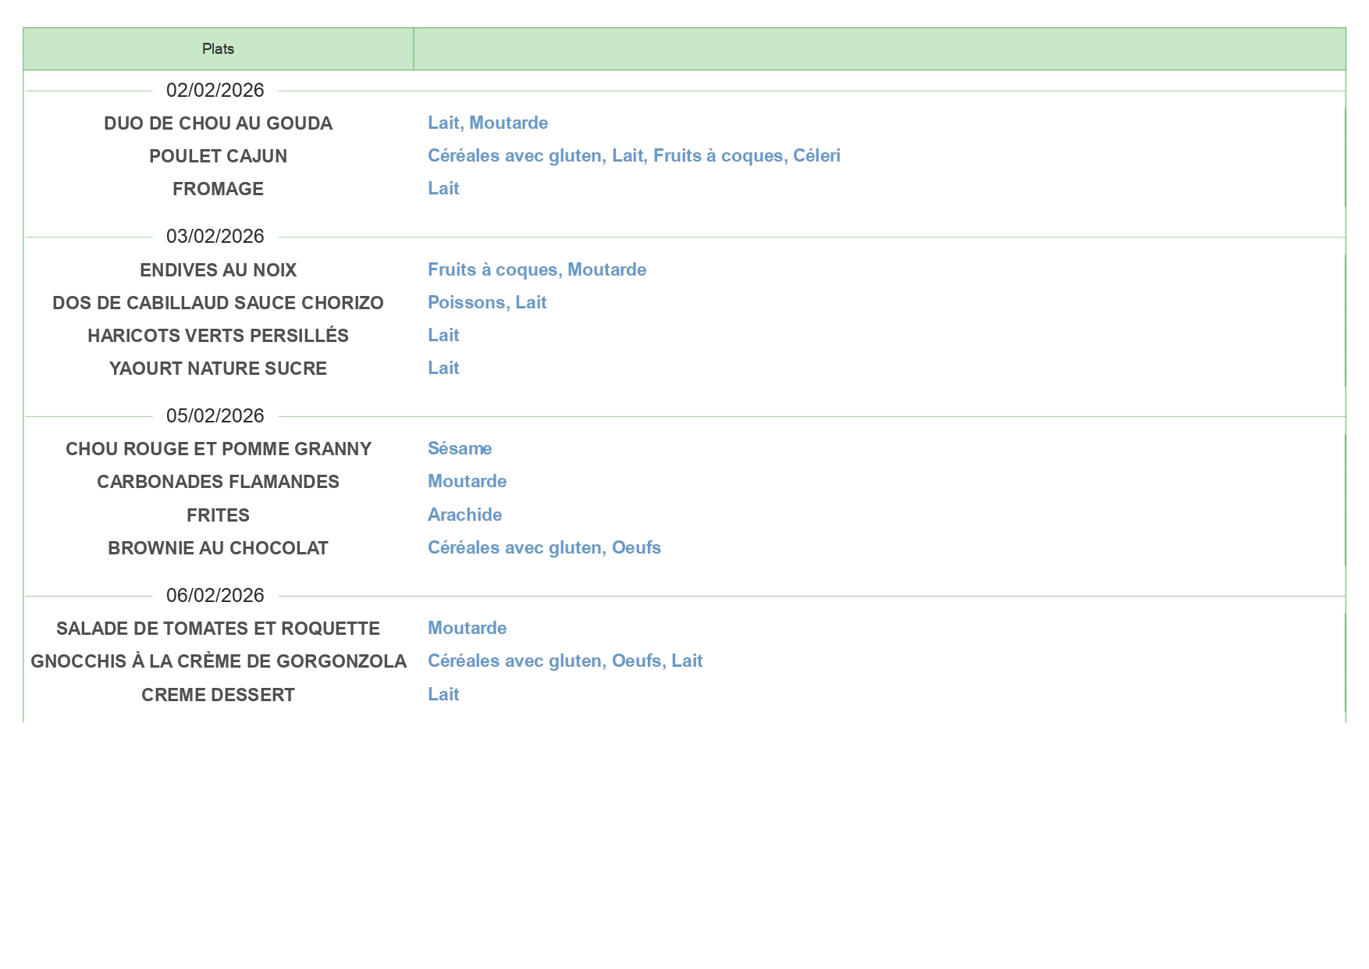Click the Lait allergen beside CREME DESSERT
The width and height of the screenshot is (1369, 969).
point(443,695)
